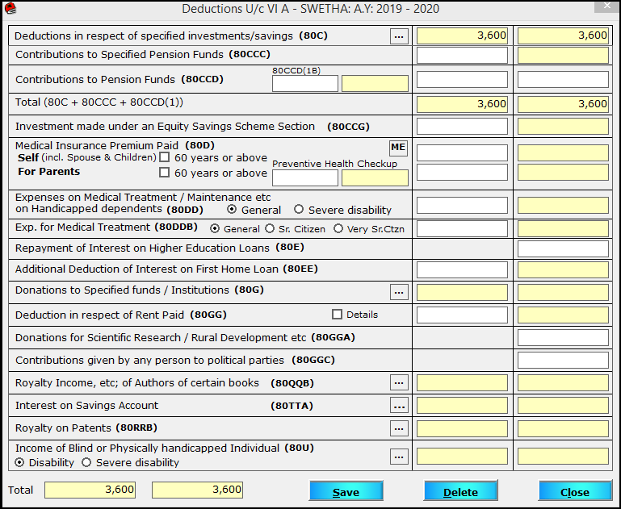
Task: Click 80C first column 3,600 value
Action: pos(462,36)
